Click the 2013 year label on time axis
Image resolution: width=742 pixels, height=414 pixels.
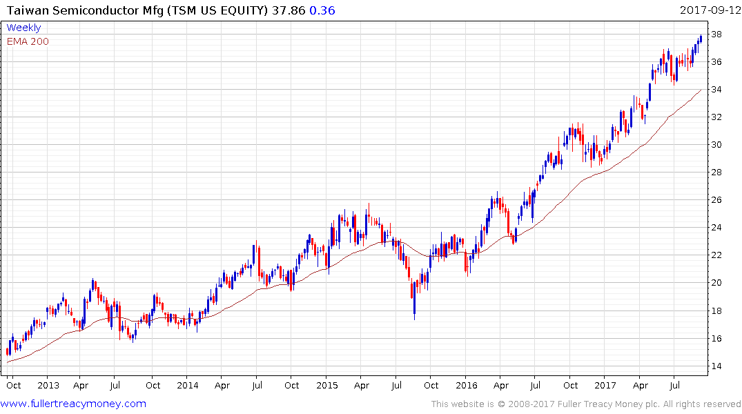click(48, 386)
